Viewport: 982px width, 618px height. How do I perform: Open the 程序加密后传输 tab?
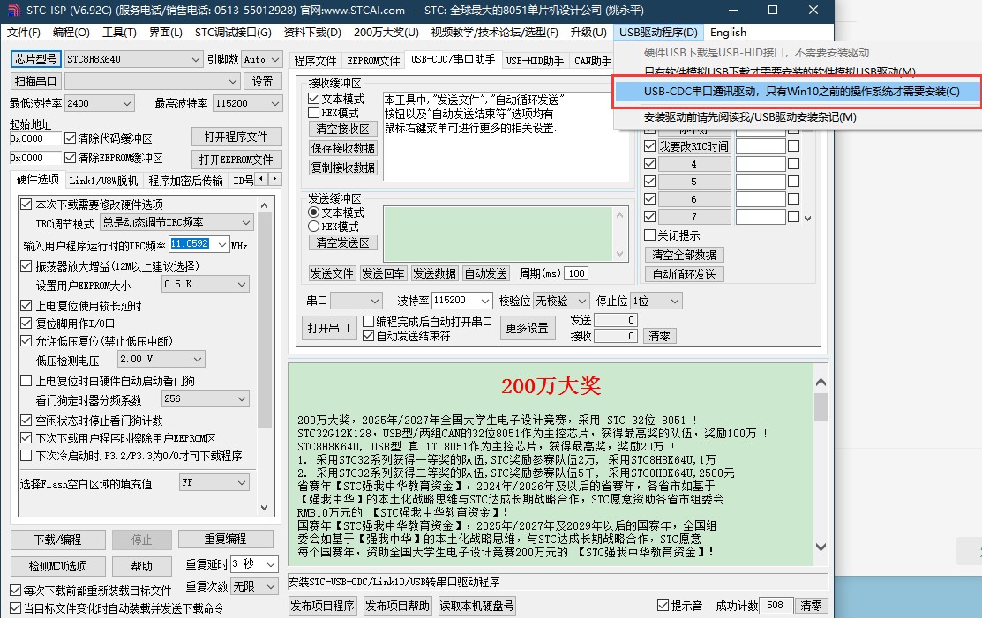[185, 181]
